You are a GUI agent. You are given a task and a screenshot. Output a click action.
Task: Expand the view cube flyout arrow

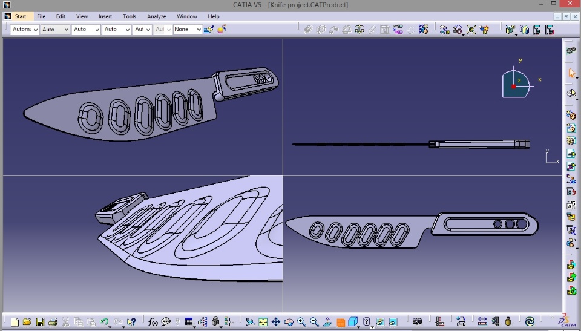(359, 327)
